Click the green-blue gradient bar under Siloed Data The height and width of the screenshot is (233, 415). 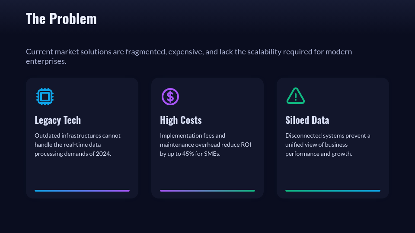(333, 190)
